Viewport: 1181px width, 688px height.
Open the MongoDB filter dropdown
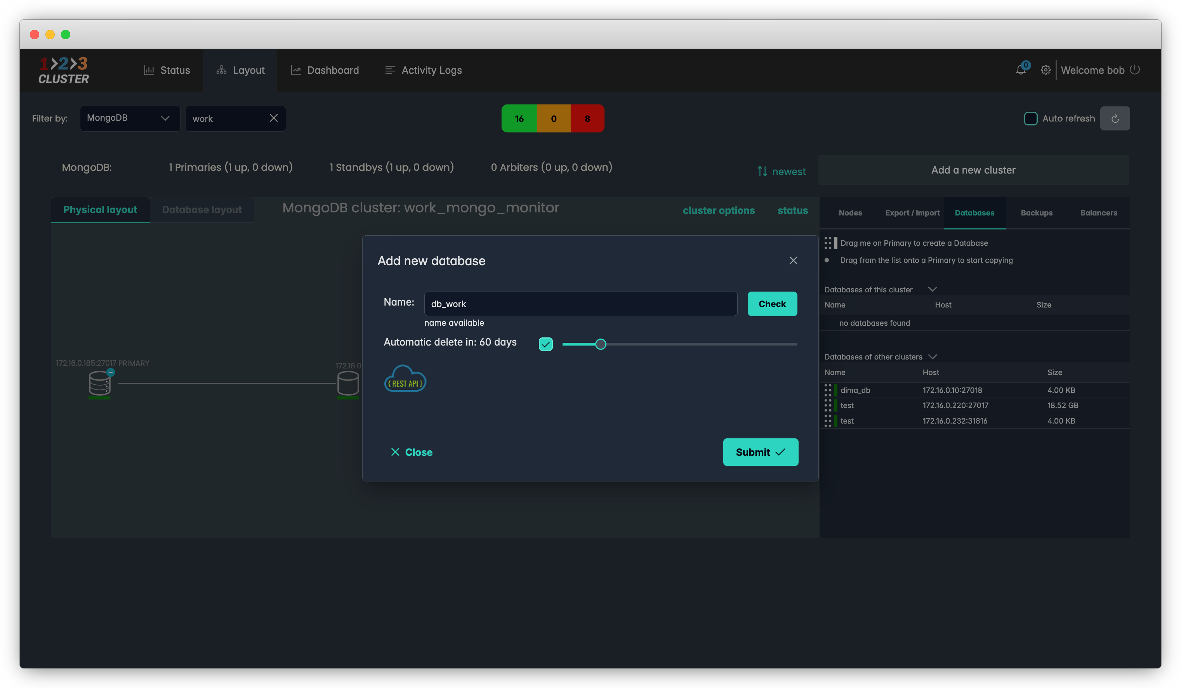coord(130,118)
